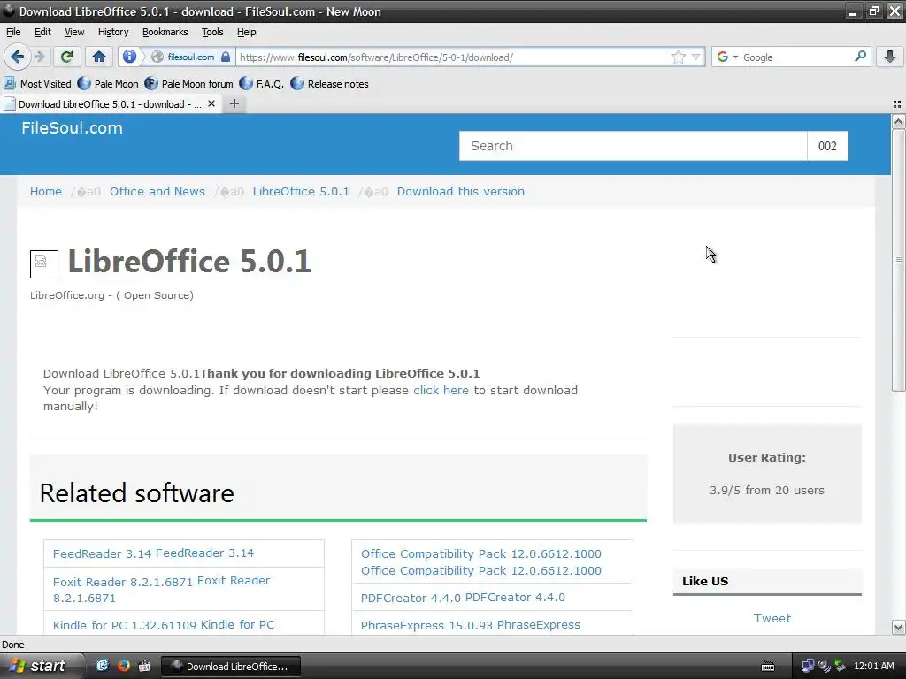
Task: Open the Bookmarks menu
Action: (165, 33)
